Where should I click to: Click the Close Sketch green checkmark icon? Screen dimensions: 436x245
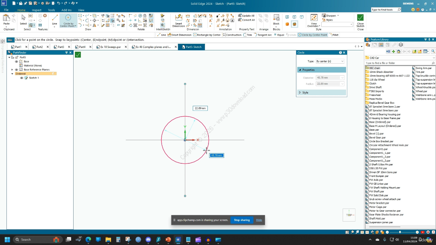[x=360, y=18]
